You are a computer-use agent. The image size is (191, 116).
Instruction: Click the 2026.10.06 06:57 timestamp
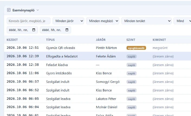point(23,82)
